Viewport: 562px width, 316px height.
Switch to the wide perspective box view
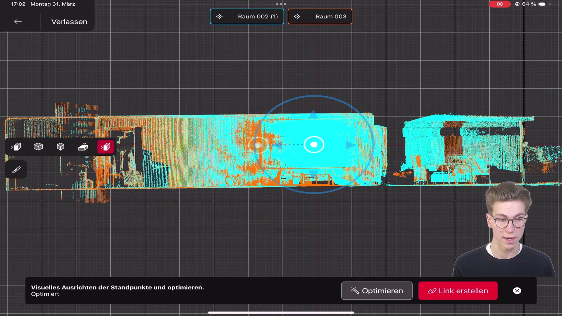(38, 147)
